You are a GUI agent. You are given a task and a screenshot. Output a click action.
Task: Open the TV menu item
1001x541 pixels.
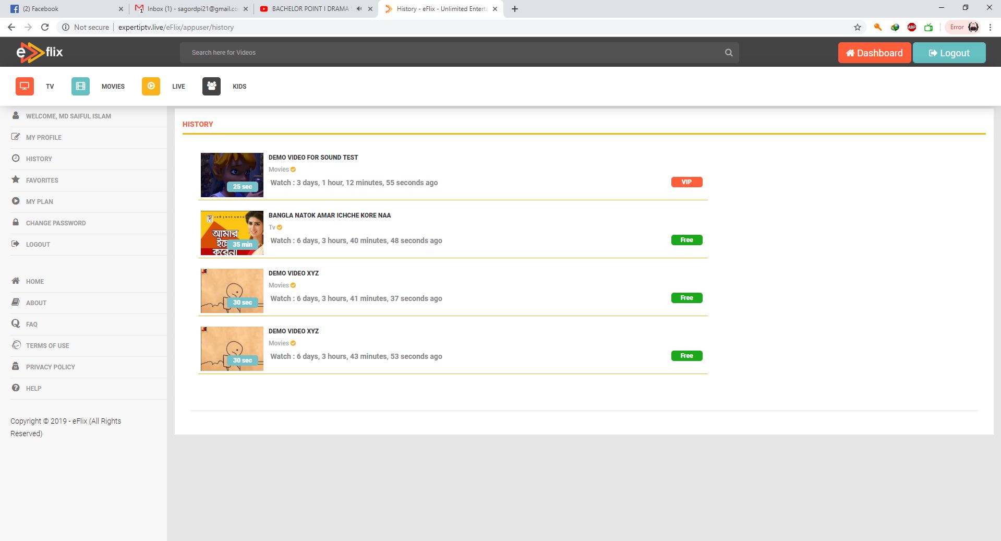point(50,87)
